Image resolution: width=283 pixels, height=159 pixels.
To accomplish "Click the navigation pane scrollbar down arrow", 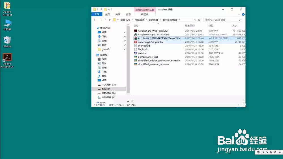I will 128,102.
